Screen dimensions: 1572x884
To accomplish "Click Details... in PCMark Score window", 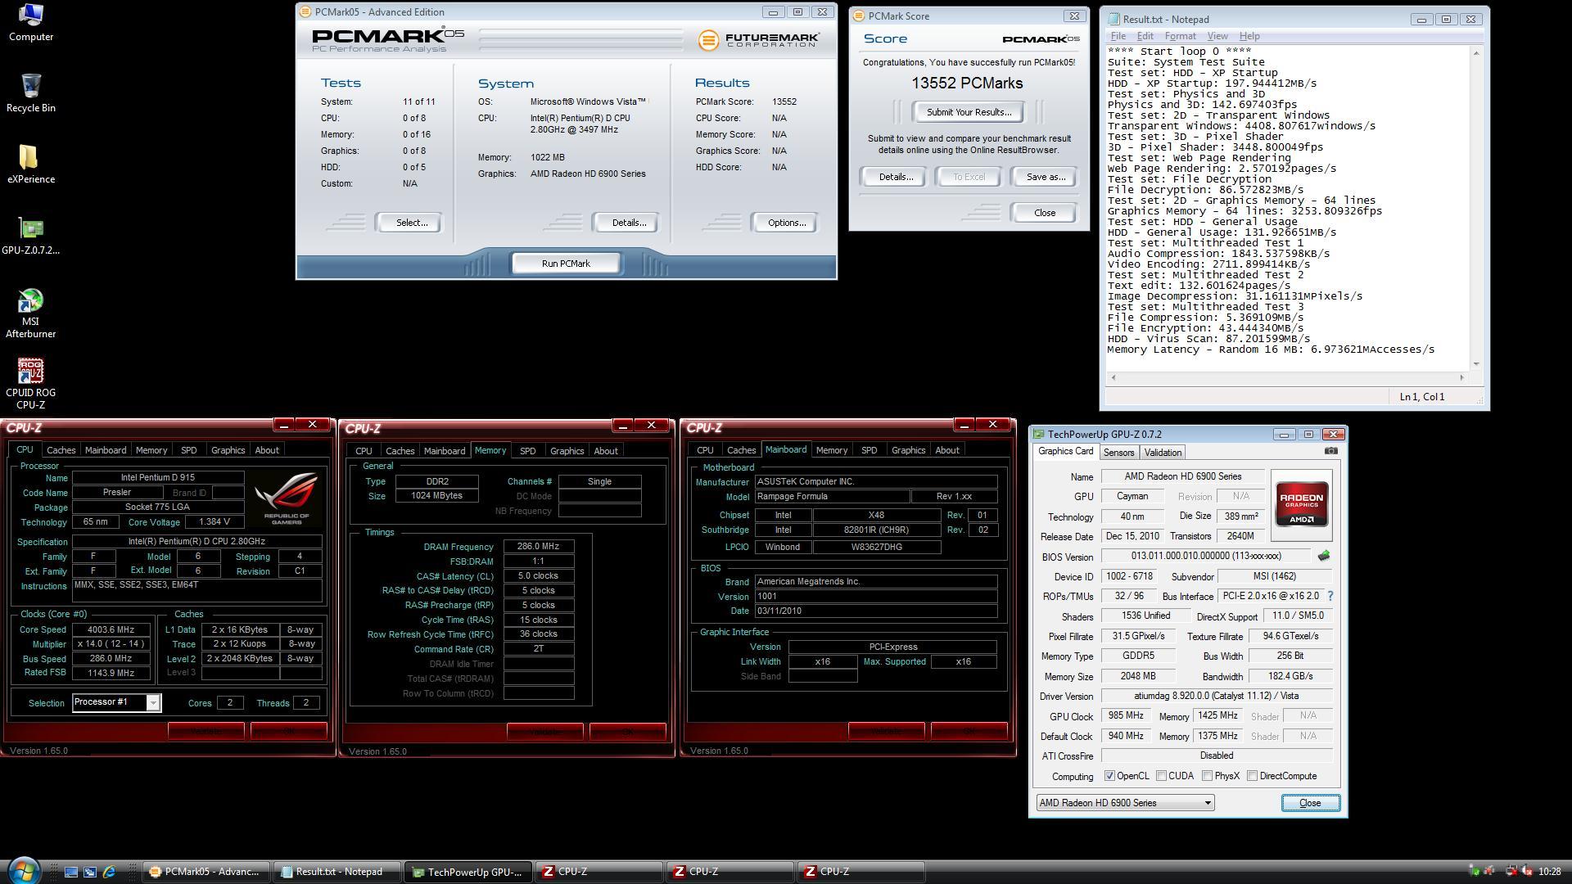I will tap(896, 177).
